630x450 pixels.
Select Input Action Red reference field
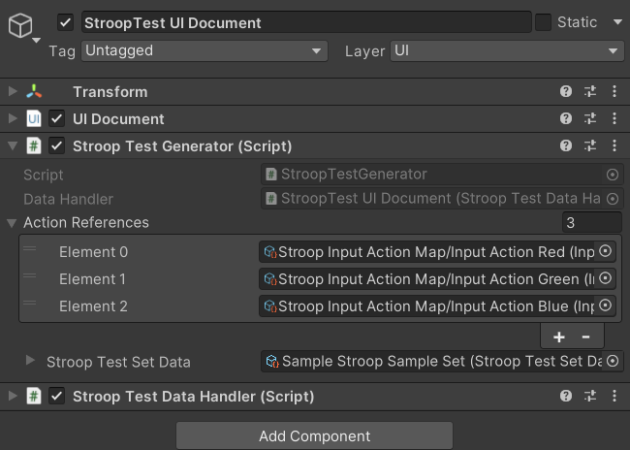click(x=437, y=252)
